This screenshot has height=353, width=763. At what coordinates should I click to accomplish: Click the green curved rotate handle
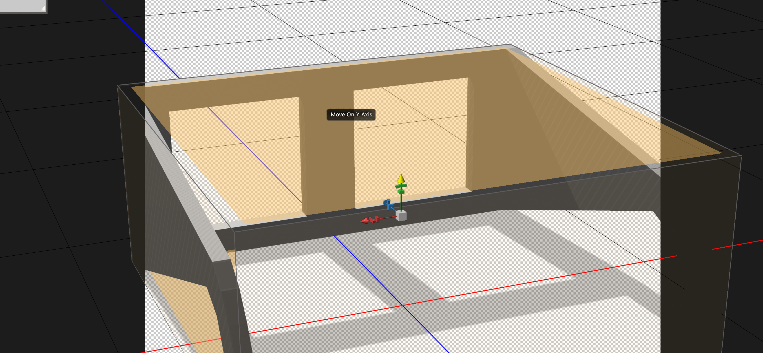[401, 186]
